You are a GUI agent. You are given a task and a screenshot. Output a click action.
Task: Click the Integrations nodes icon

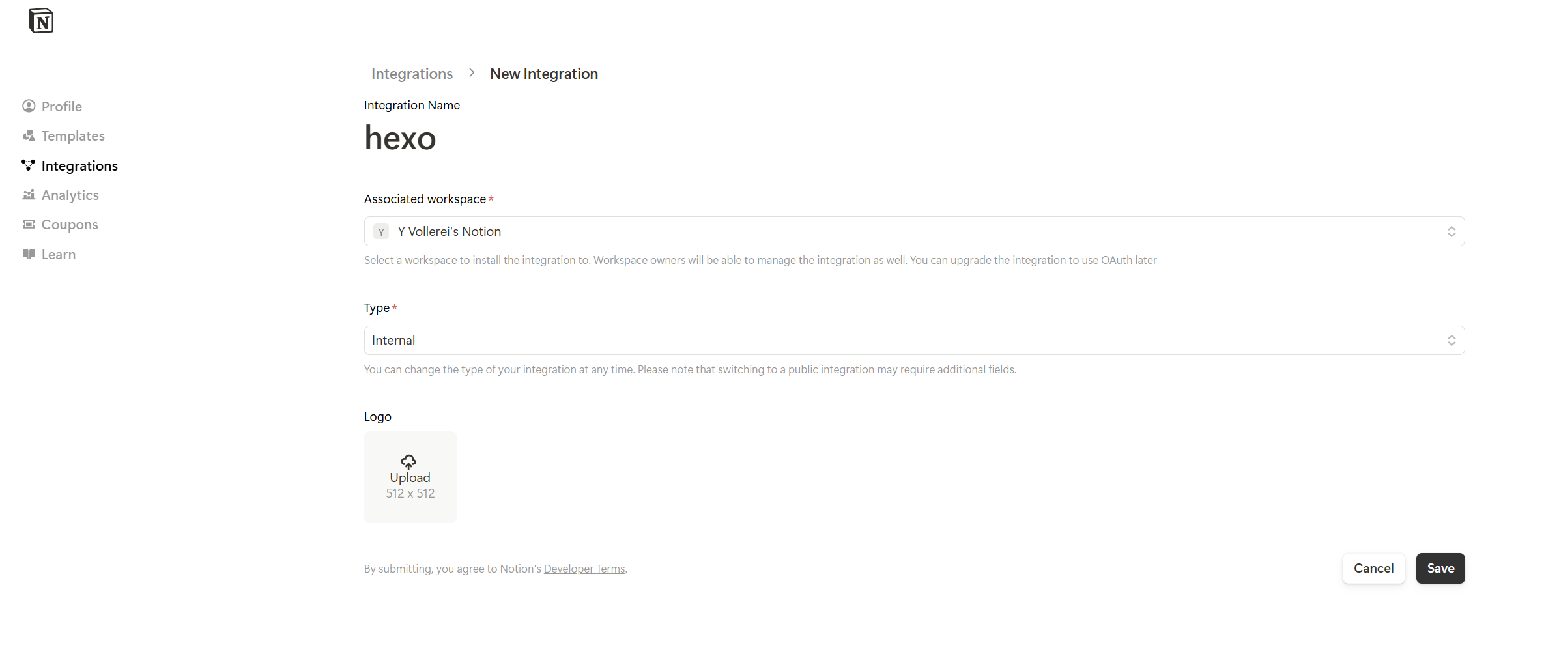[28, 165]
